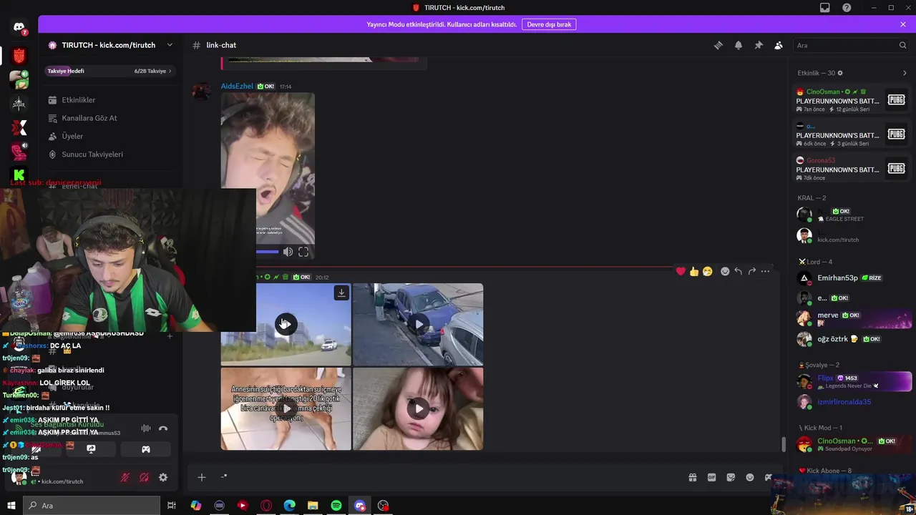Reply to the message
Image resolution: width=916 pixels, height=515 pixels.
pyautogui.click(x=739, y=271)
